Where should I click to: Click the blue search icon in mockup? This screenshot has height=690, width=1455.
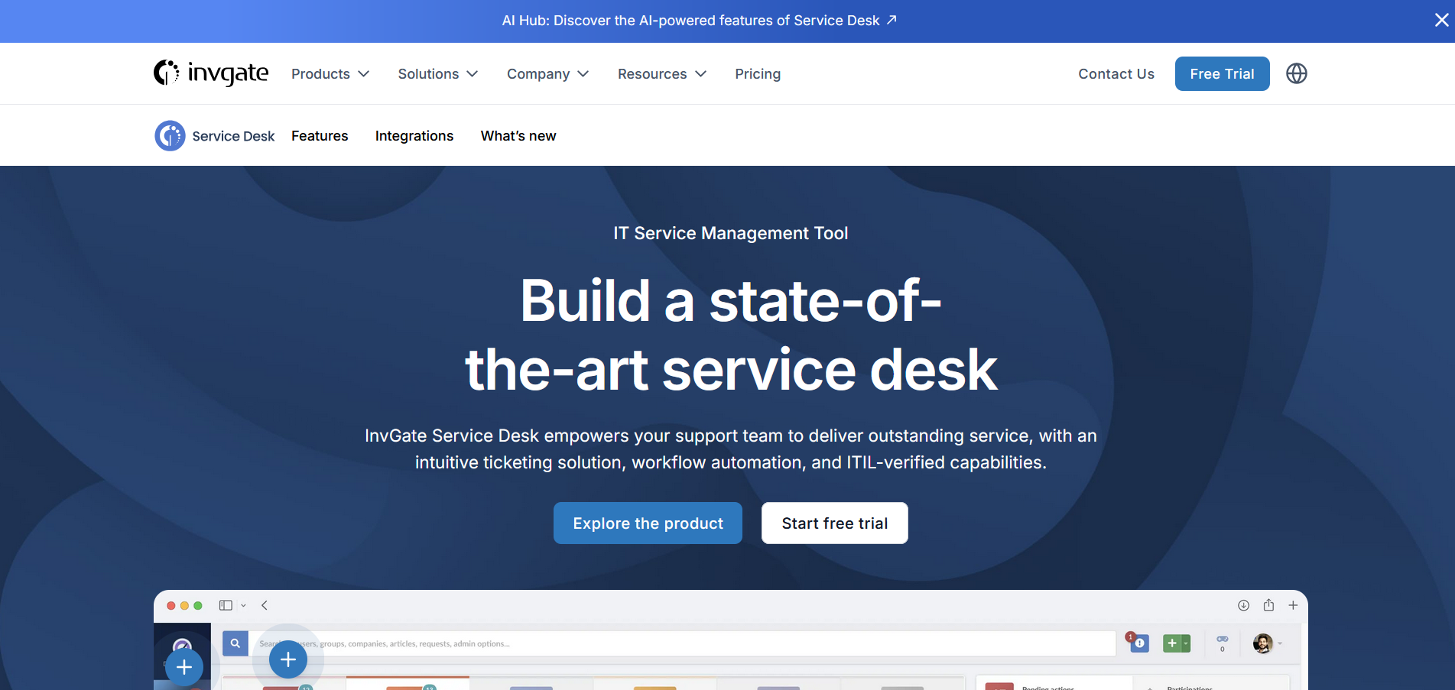pyautogui.click(x=235, y=643)
